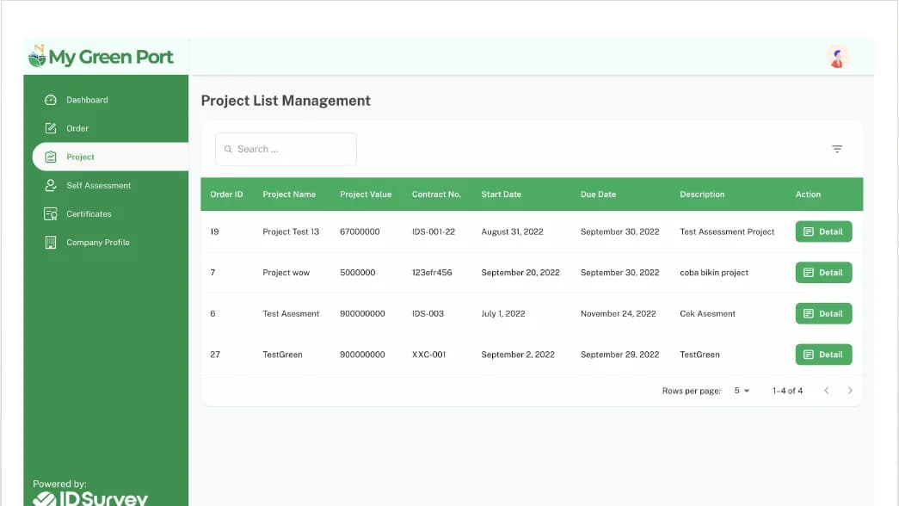Click the Dashboard gauge icon in sidebar
The height and width of the screenshot is (506, 899).
[51, 100]
